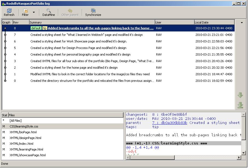Click date 2010-03-21 18:02:59 cell
The image size is (248, 168).
pos(214,81)
